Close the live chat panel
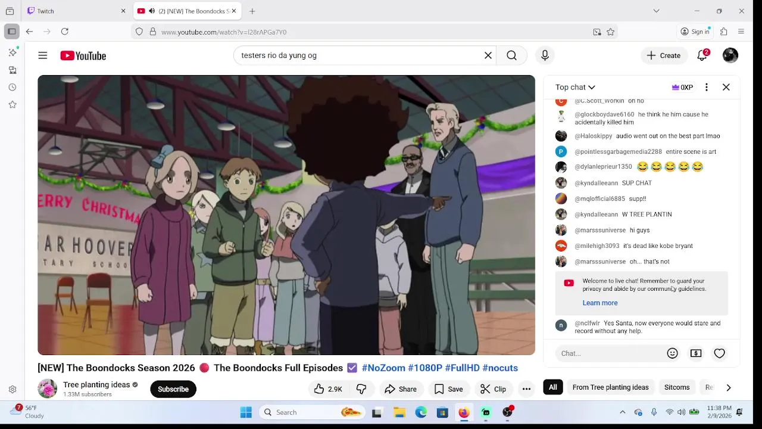The width and height of the screenshot is (762, 429). 726,87
